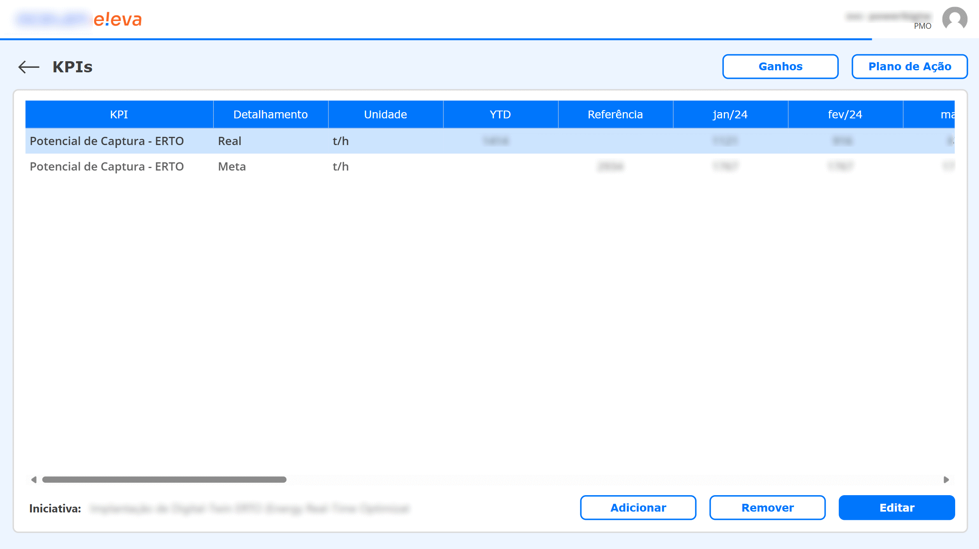The height and width of the screenshot is (549, 979).
Task: Click the PMO label in the header
Action: 922,26
